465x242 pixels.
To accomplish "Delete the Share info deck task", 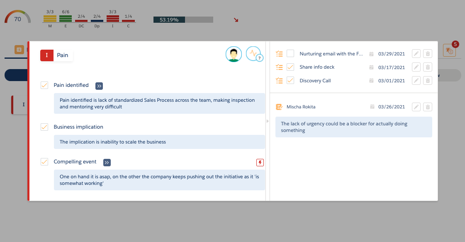I will pyautogui.click(x=428, y=67).
